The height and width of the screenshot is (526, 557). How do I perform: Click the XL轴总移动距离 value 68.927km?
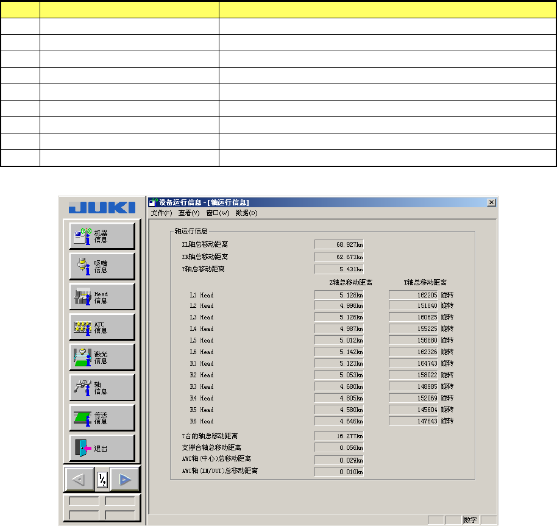(339, 244)
